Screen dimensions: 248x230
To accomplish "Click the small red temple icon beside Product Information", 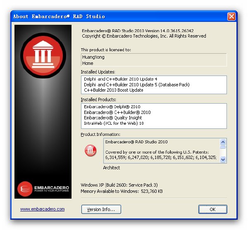I will (x=91, y=150).
